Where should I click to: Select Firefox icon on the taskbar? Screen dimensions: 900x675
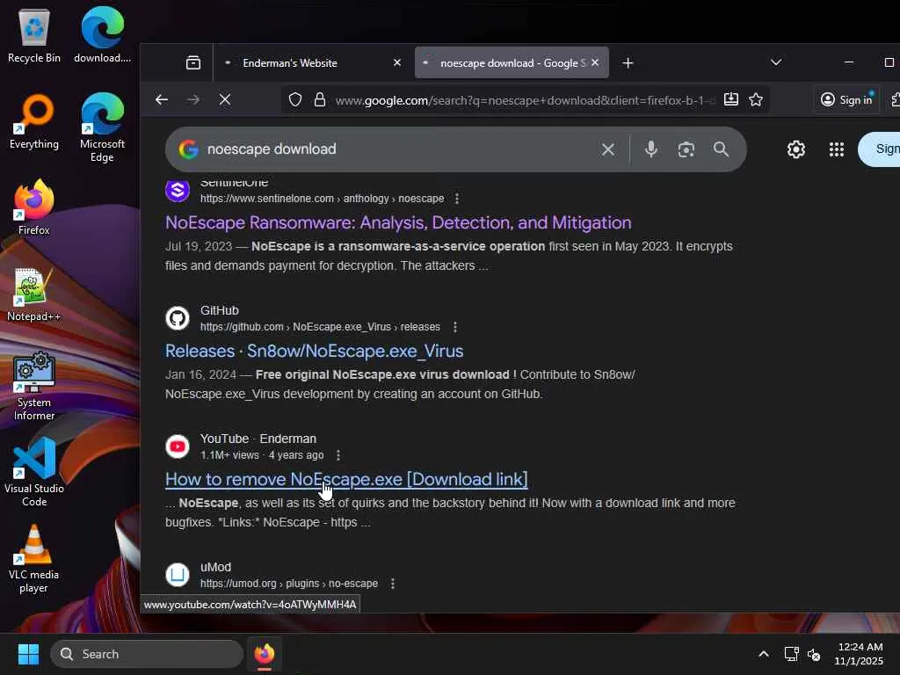tap(265, 654)
